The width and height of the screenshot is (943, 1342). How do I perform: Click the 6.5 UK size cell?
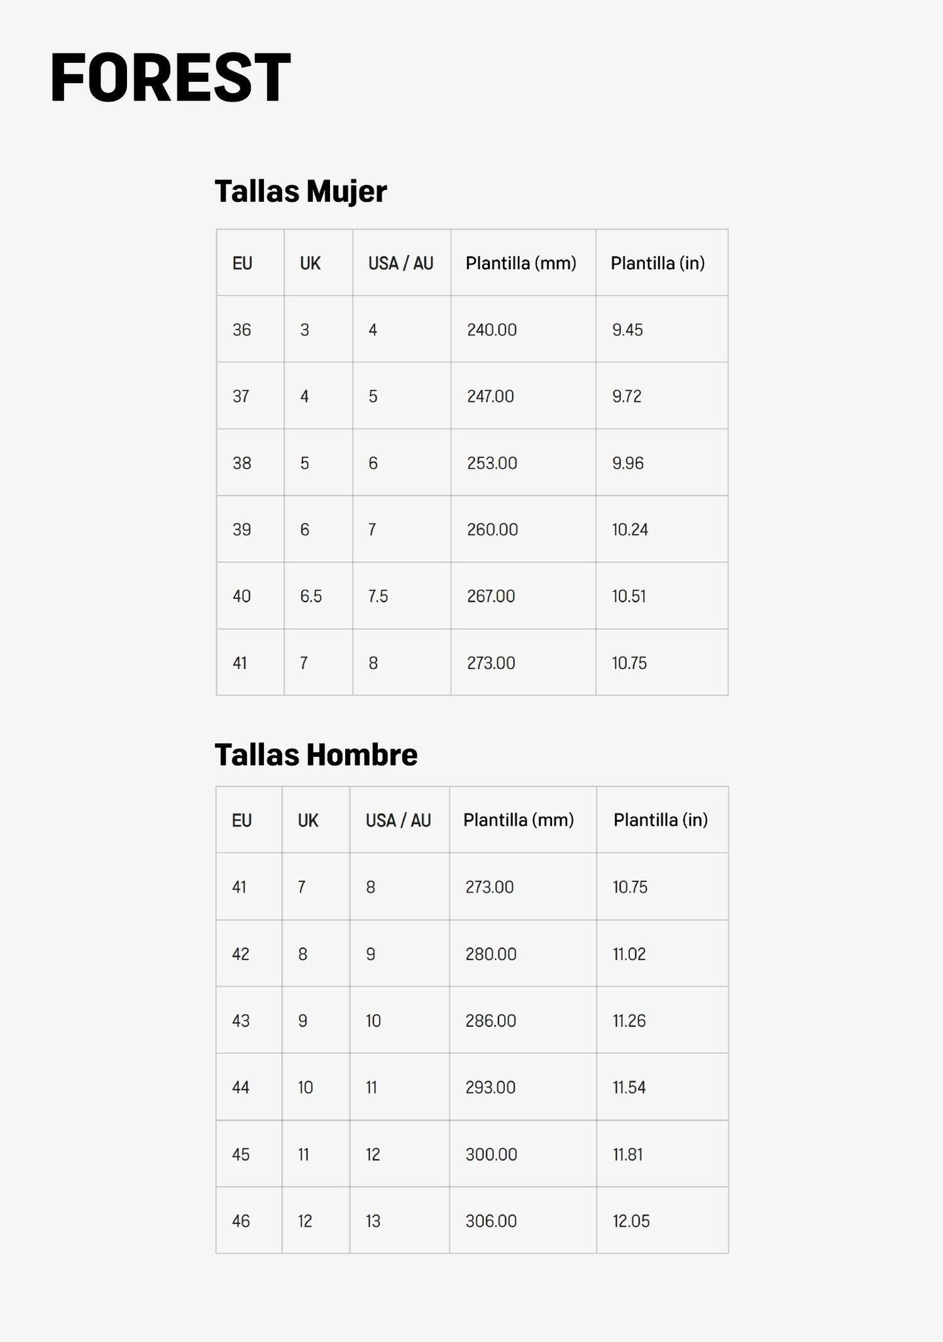pos(318,596)
